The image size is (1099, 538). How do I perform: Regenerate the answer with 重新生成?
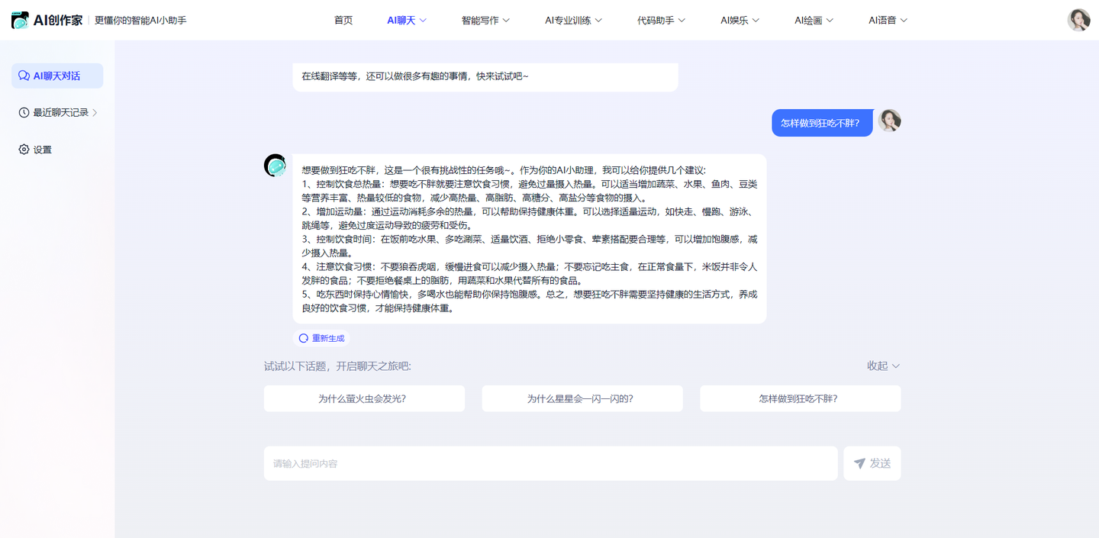click(321, 338)
